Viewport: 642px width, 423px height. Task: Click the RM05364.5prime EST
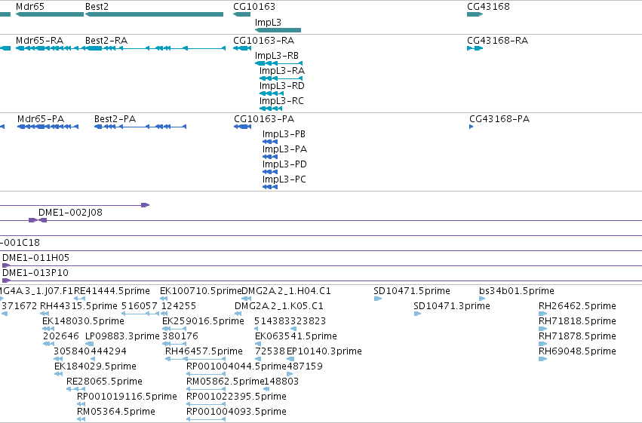[81, 419]
